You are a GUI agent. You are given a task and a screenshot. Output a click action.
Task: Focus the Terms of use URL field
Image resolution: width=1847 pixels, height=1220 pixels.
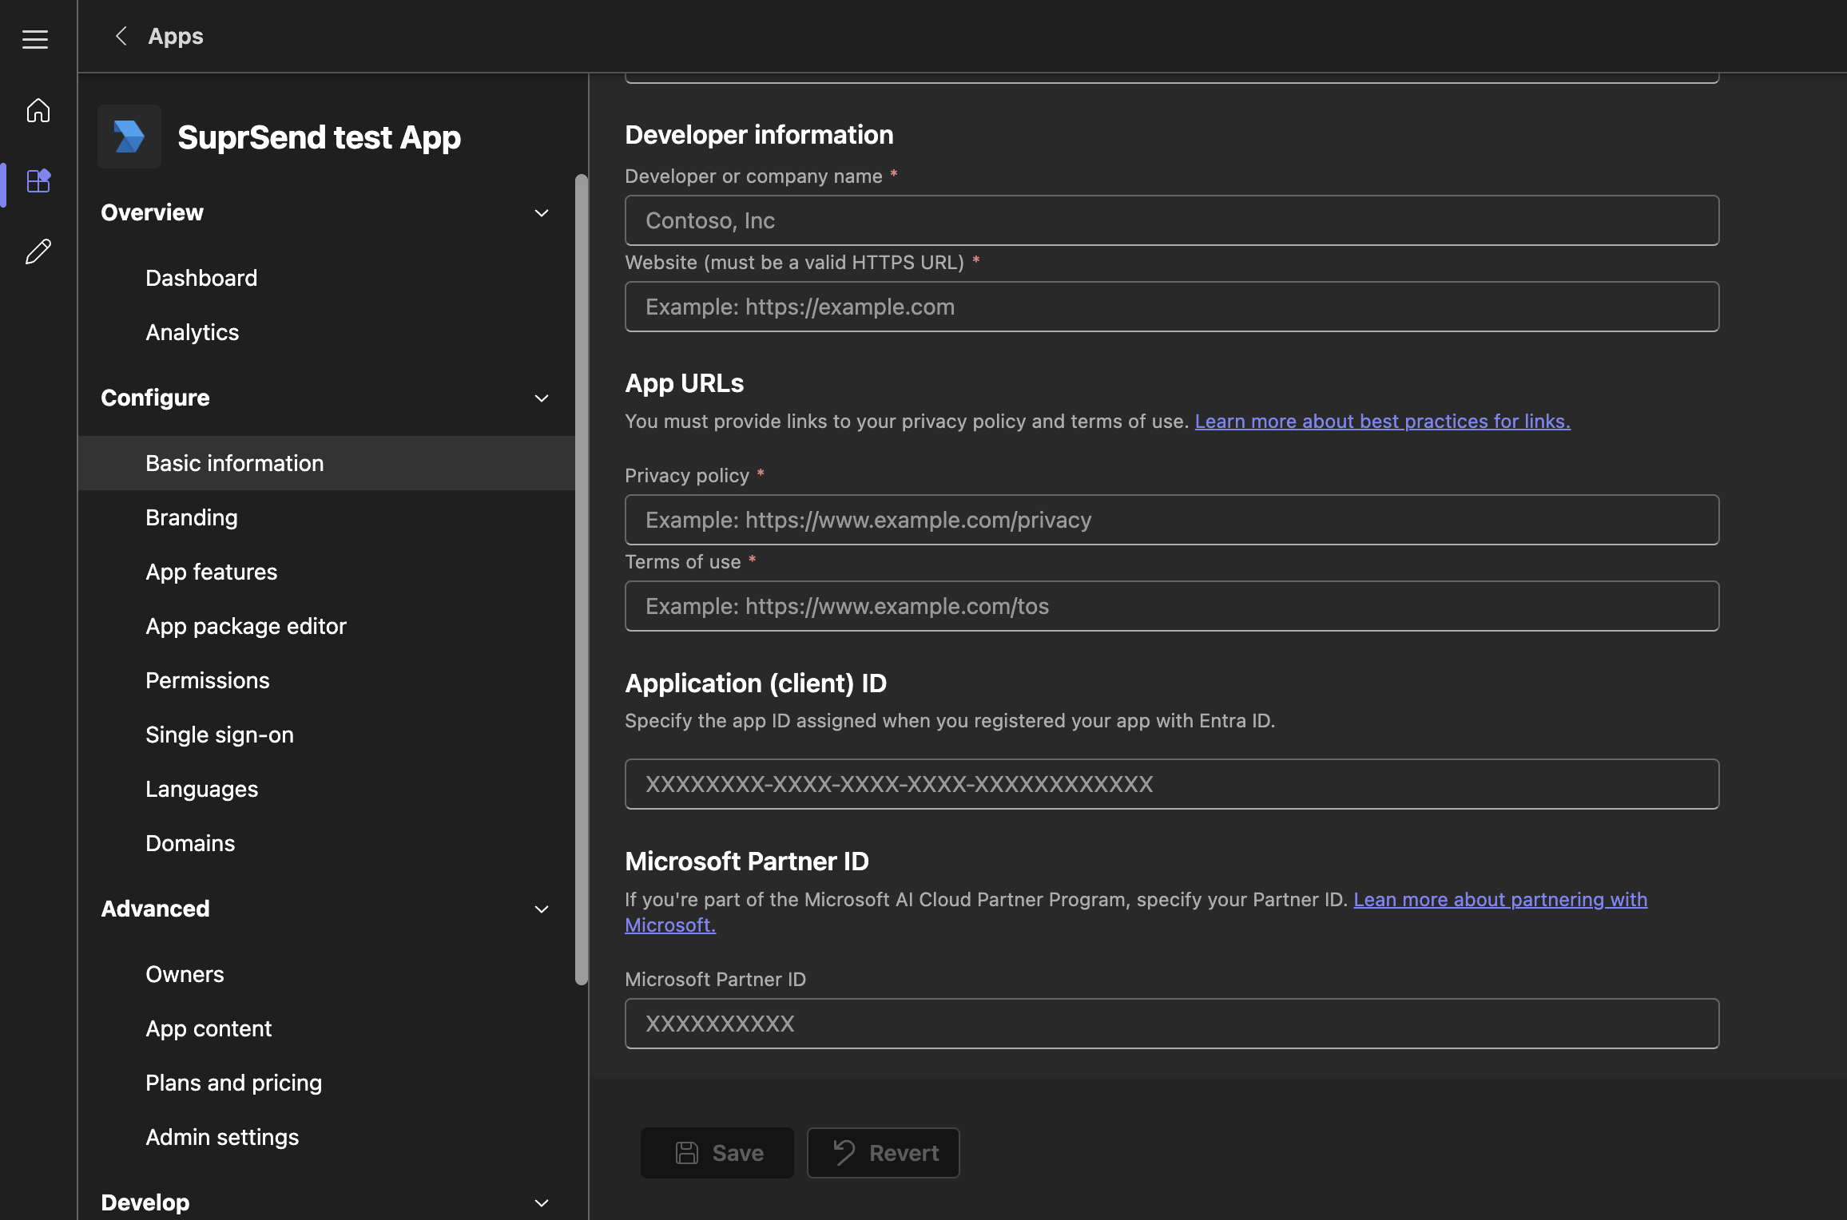[1171, 606]
